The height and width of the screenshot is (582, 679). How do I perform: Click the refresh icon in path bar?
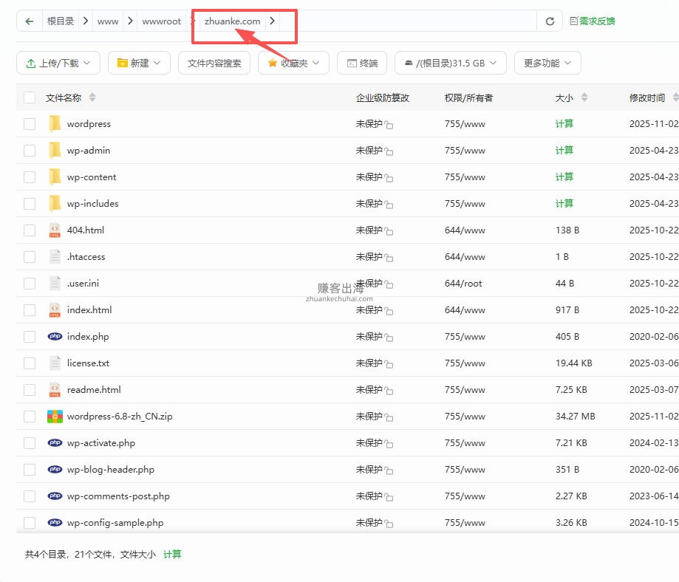(x=550, y=21)
